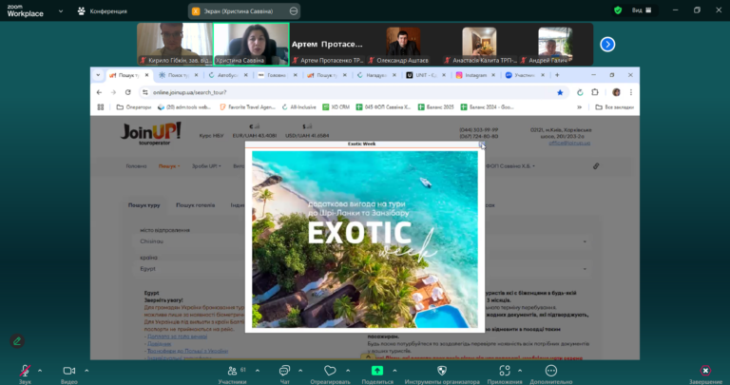Open the ФОП Савіна Х.Б. account menu

click(x=510, y=166)
